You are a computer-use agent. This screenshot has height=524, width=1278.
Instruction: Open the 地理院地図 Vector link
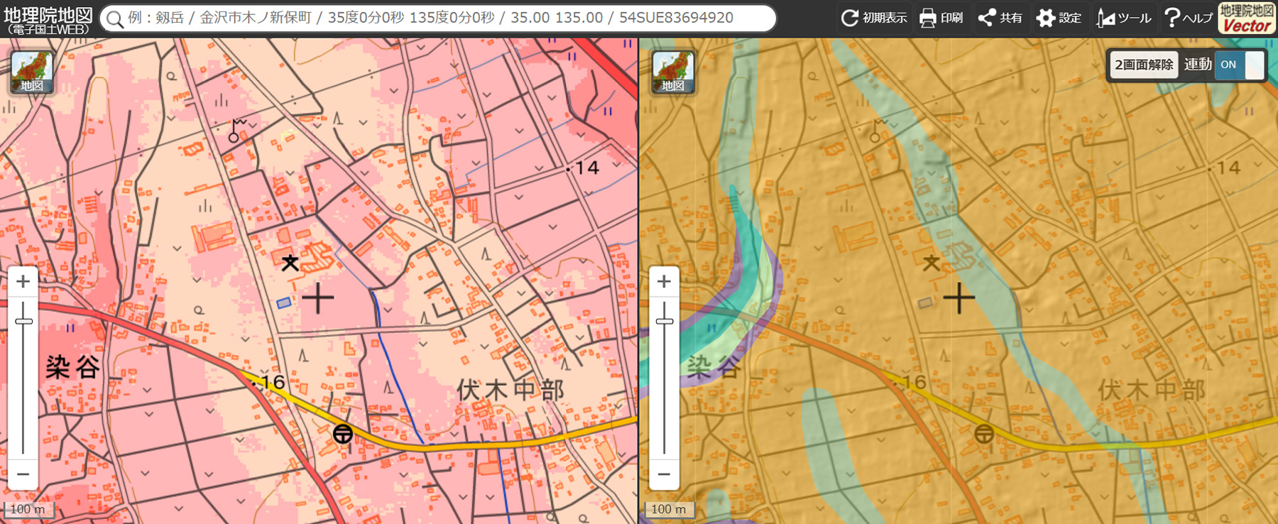[1247, 18]
